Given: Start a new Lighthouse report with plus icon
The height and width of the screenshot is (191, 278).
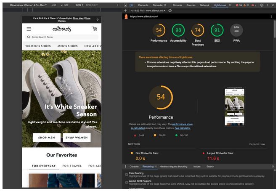Looking at the screenshot, I should click(125, 11).
